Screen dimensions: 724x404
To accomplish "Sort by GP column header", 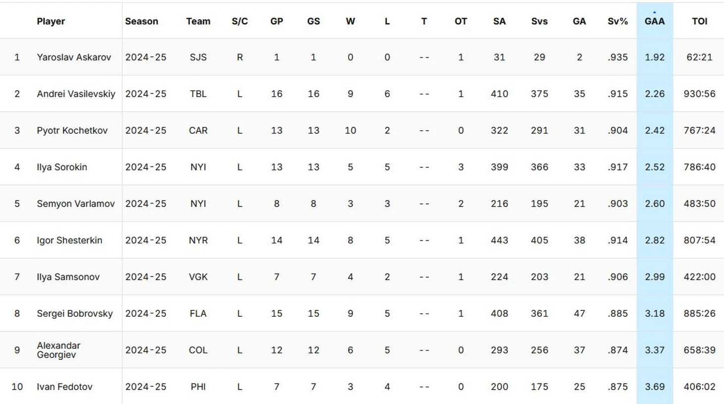I will [x=277, y=21].
